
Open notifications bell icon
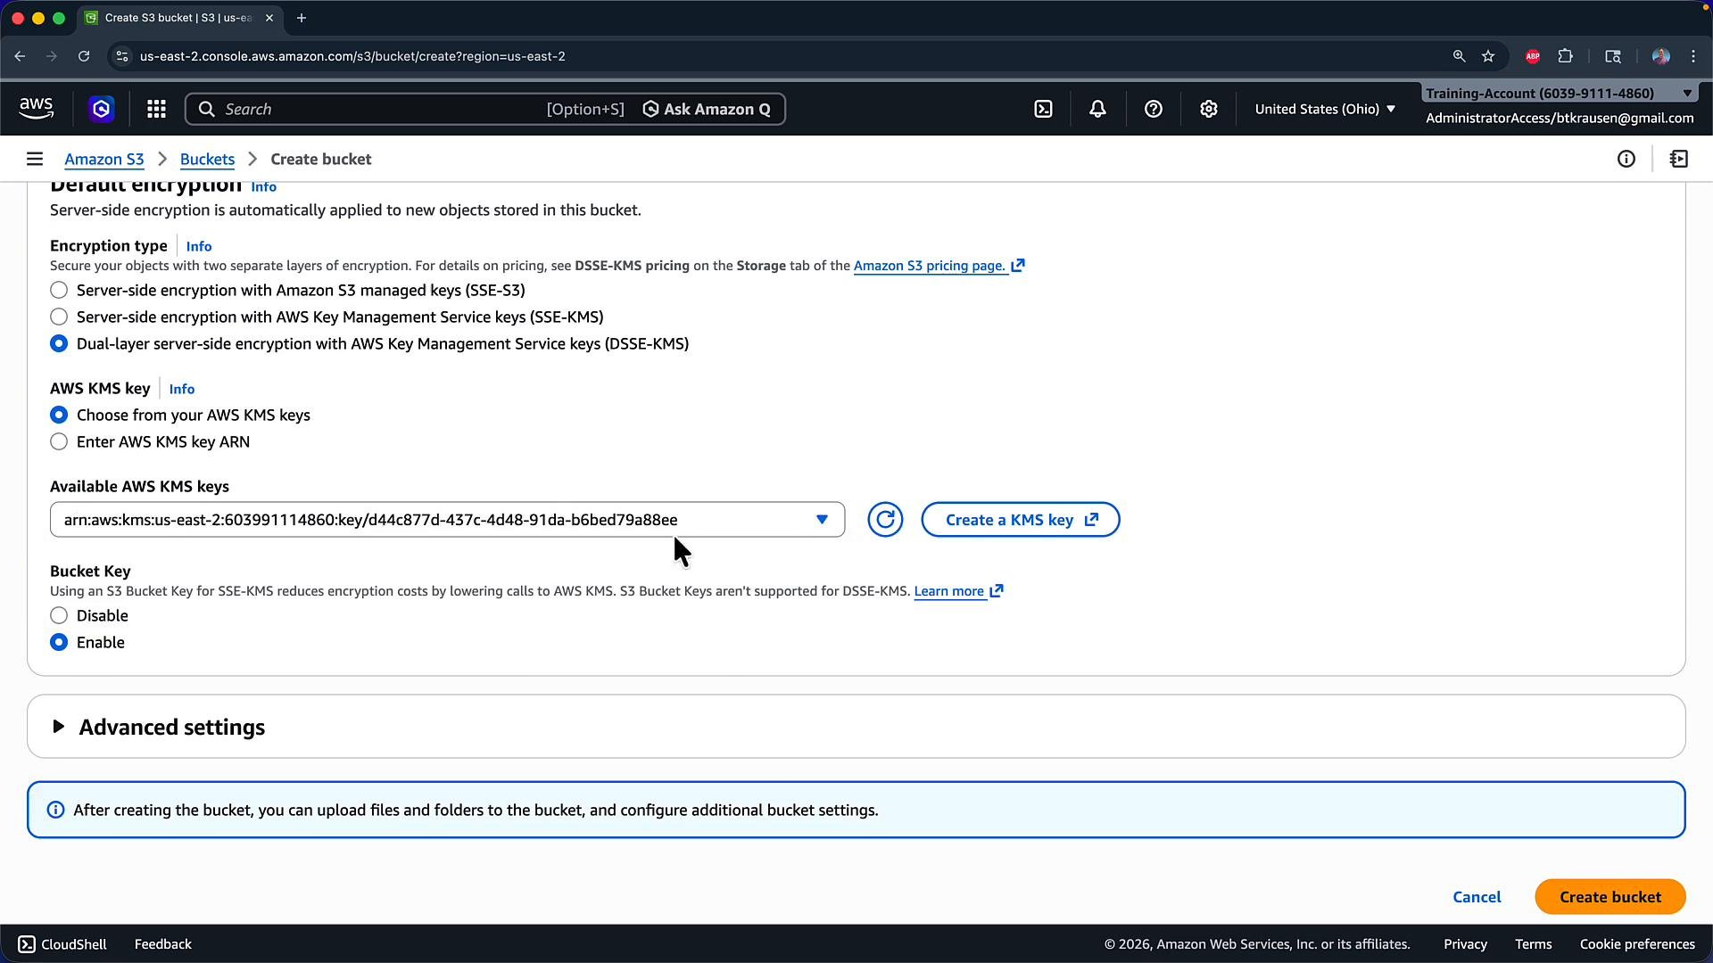(x=1097, y=109)
